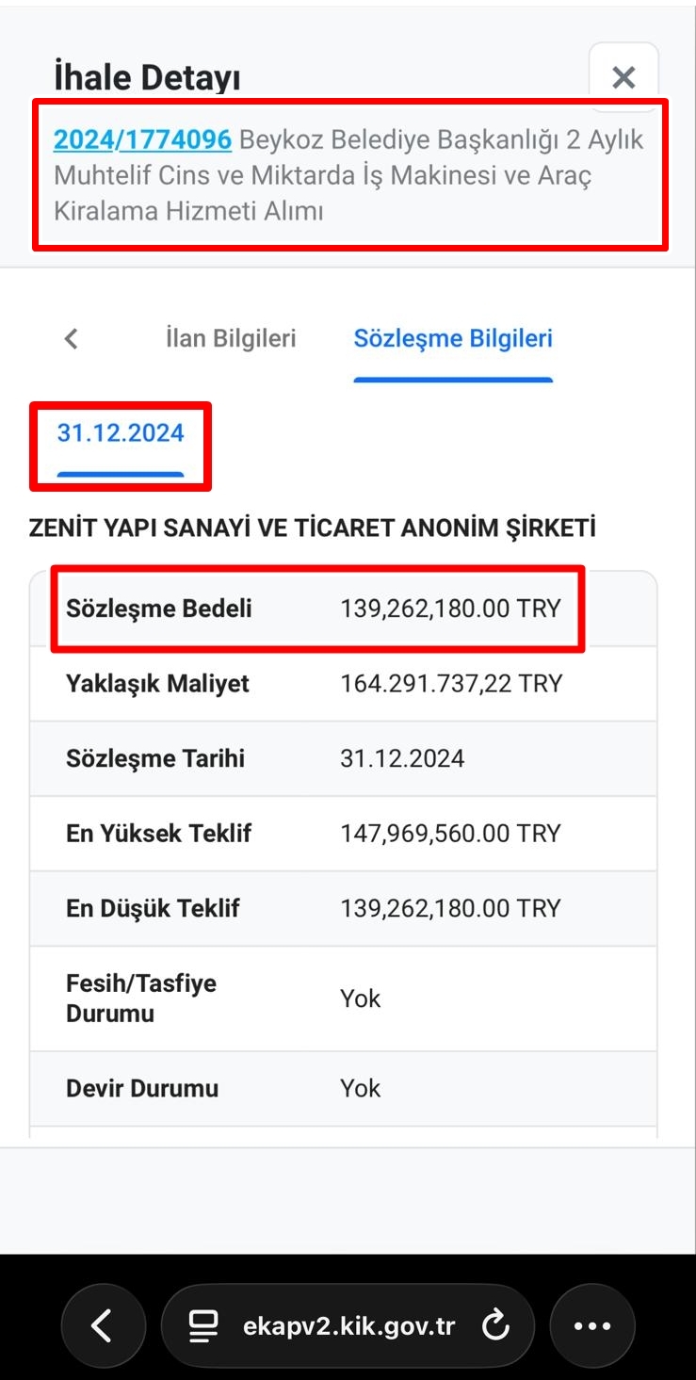
Task: Switch to the İlan Bilgileri tab
Action: tap(230, 338)
